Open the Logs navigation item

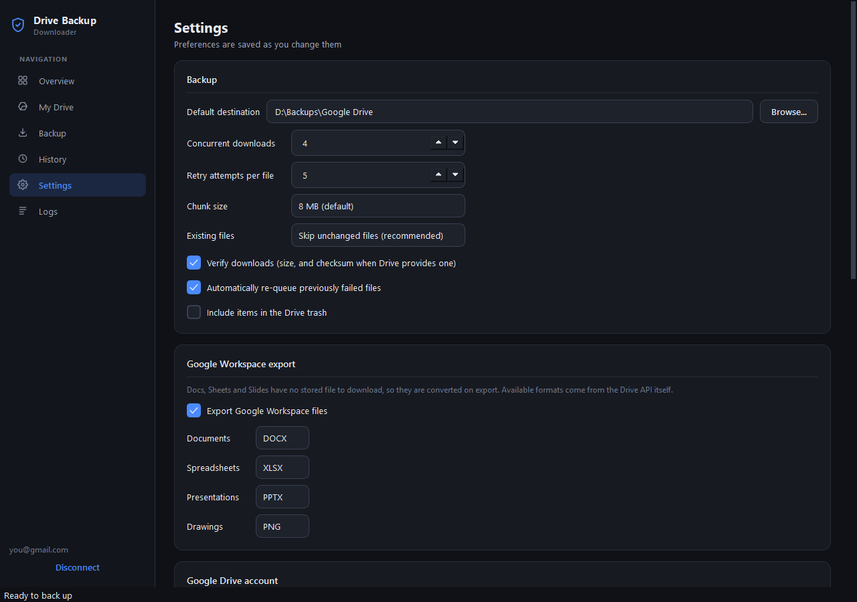pos(78,211)
